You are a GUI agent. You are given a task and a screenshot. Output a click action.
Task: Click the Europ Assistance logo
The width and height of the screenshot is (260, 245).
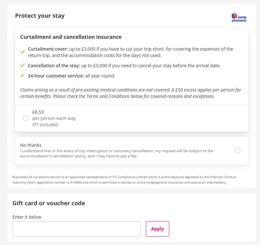[x=239, y=17]
